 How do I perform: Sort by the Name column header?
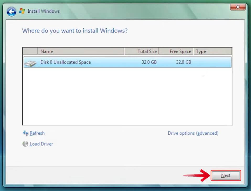(x=81, y=51)
